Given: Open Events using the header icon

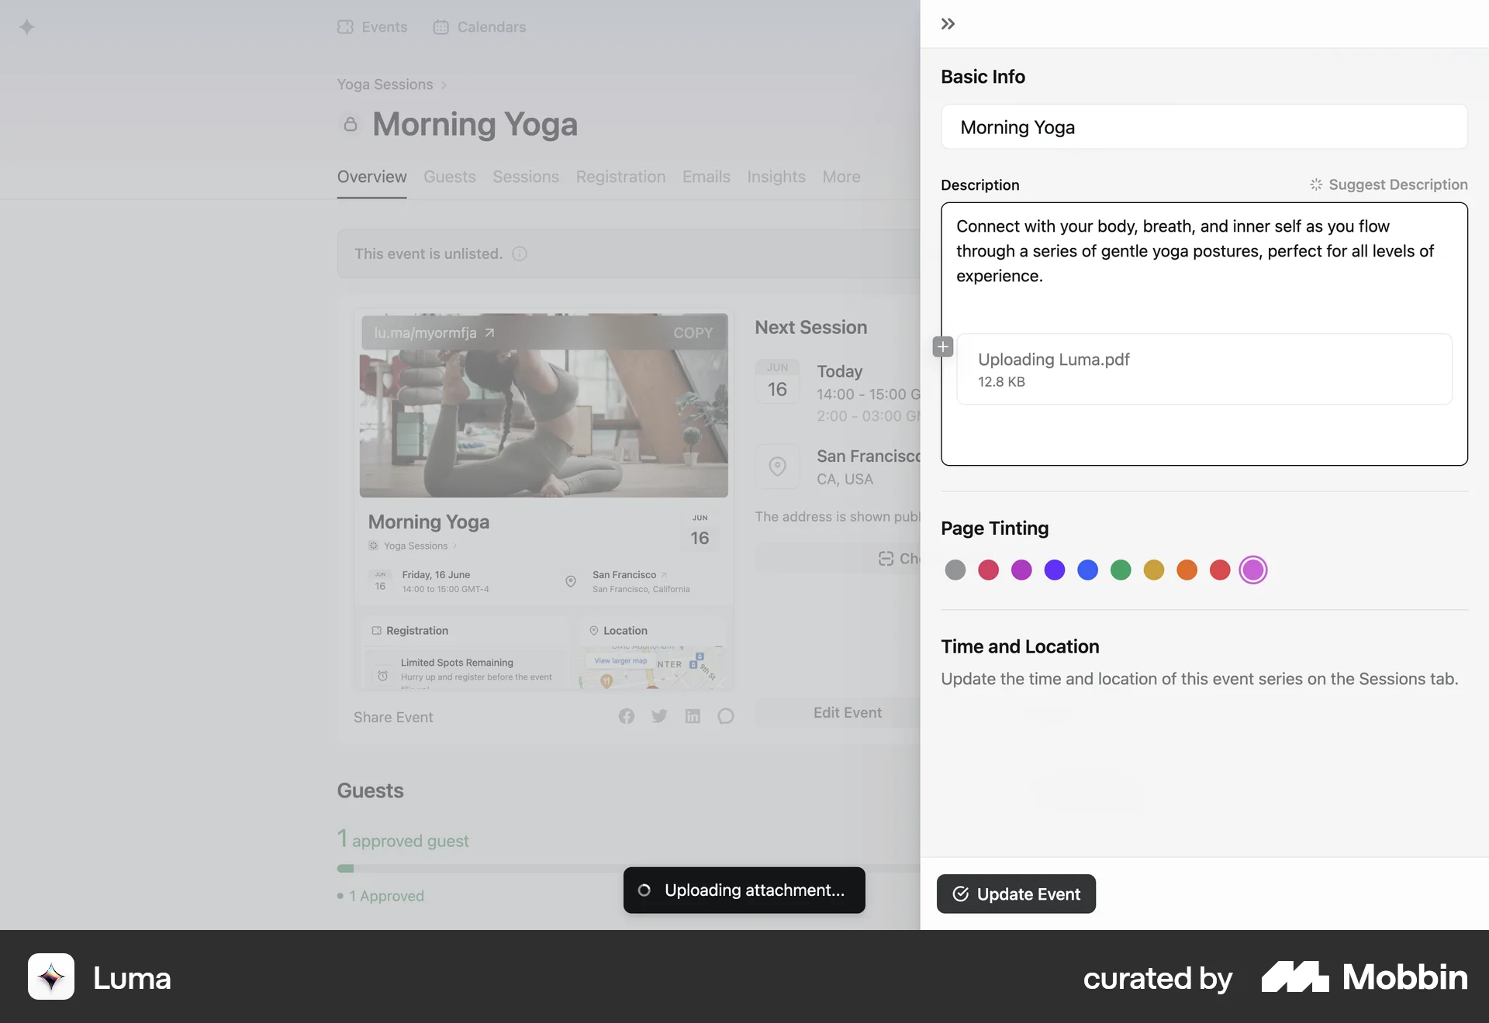Looking at the screenshot, I should (x=346, y=26).
